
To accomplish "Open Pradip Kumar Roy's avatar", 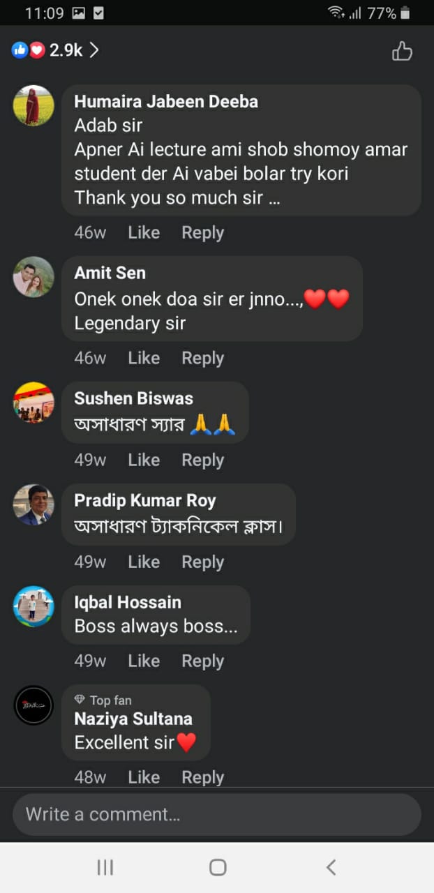I will pos(33,504).
